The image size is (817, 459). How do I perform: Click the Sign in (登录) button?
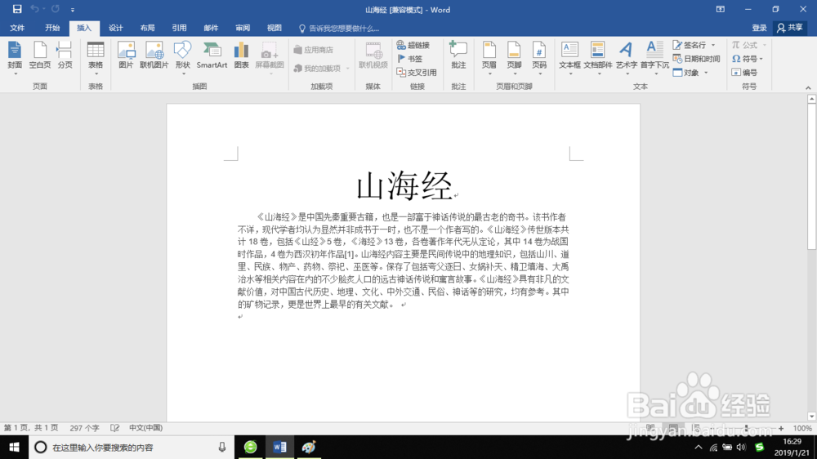pos(759,28)
